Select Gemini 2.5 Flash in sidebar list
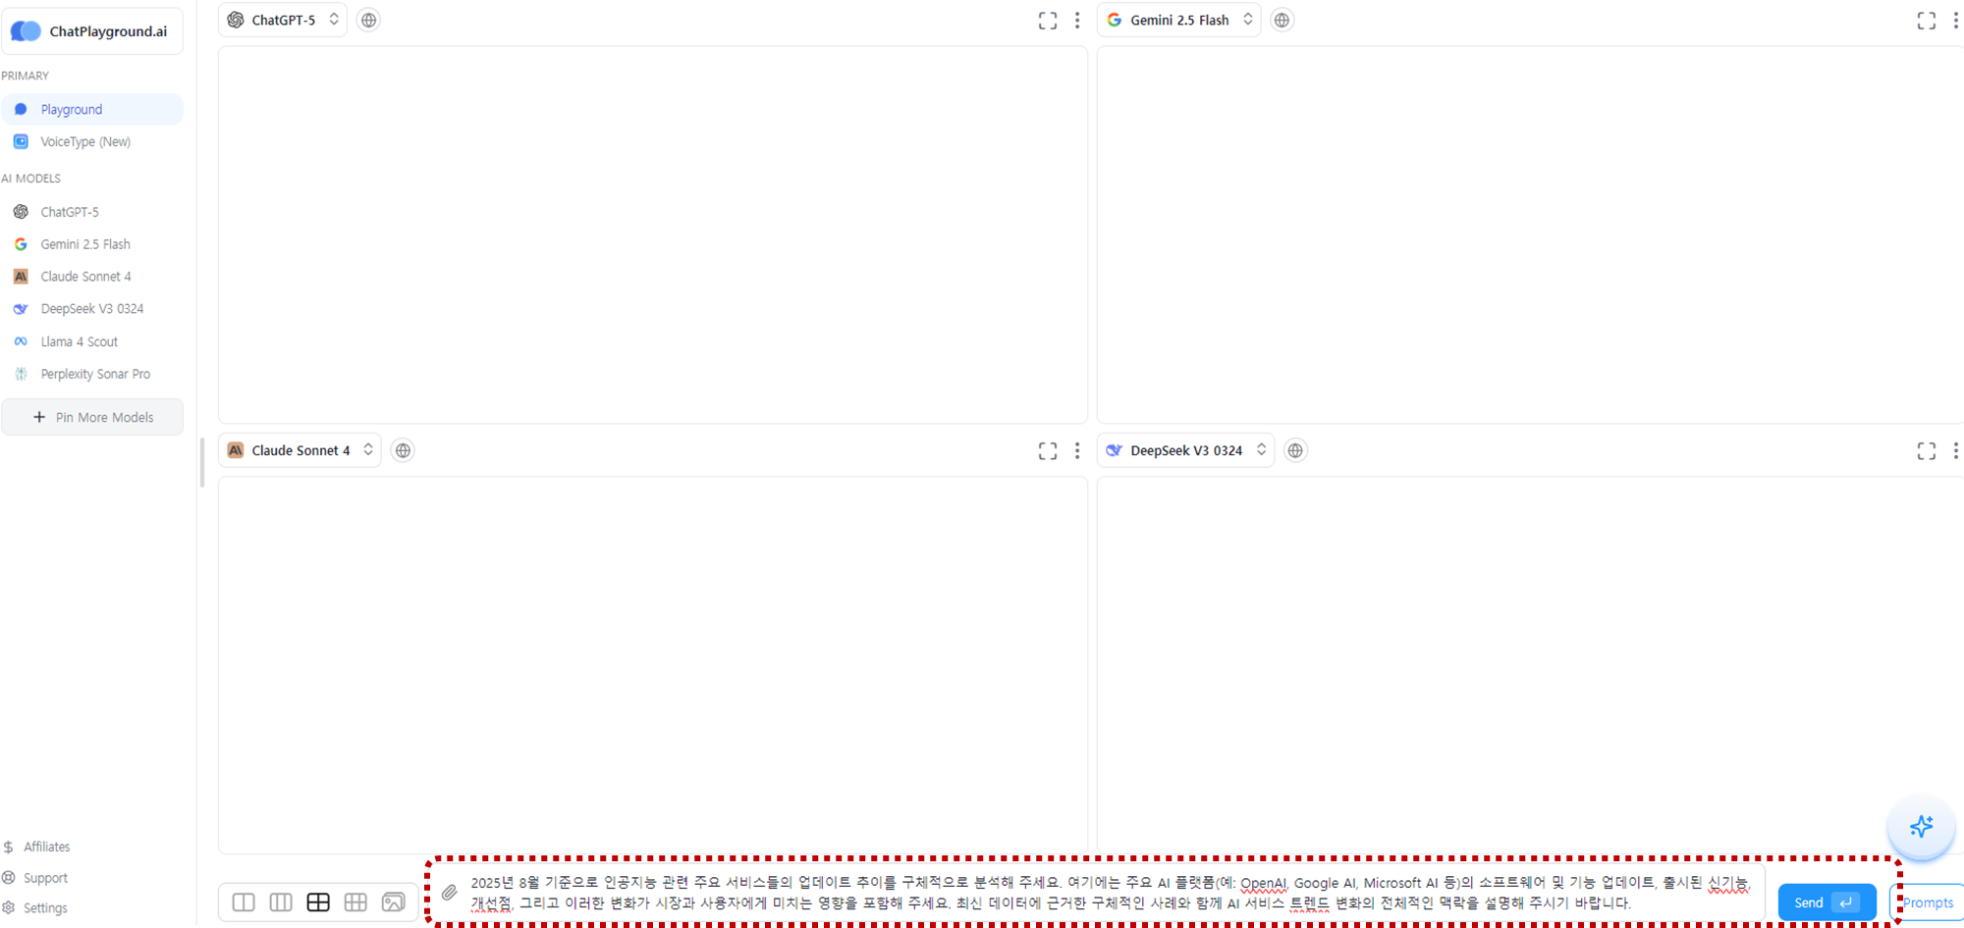Image resolution: width=1964 pixels, height=928 pixels. pyautogui.click(x=91, y=244)
